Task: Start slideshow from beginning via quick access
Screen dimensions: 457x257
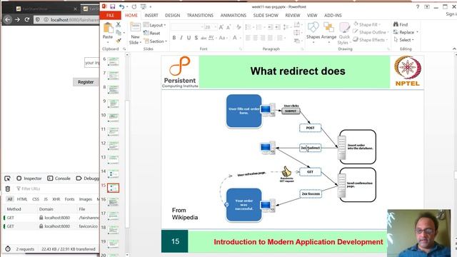Action: point(143,6)
